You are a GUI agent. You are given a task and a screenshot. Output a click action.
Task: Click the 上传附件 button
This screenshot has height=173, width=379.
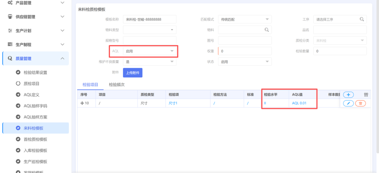click(133, 73)
